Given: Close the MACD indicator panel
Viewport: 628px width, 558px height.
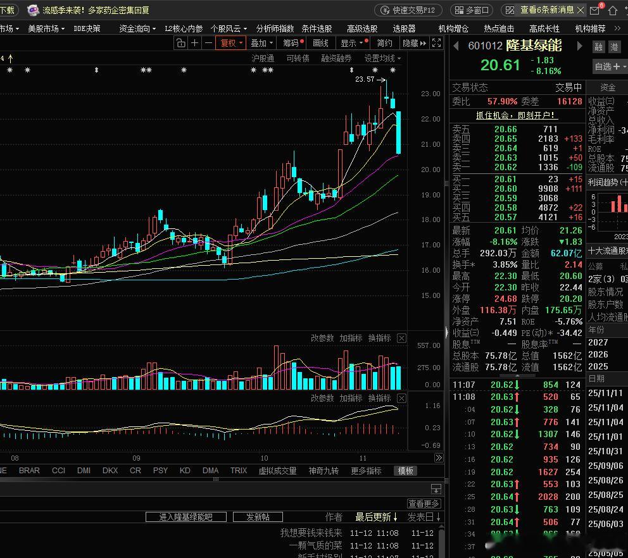Looking at the screenshot, I should (401, 399).
